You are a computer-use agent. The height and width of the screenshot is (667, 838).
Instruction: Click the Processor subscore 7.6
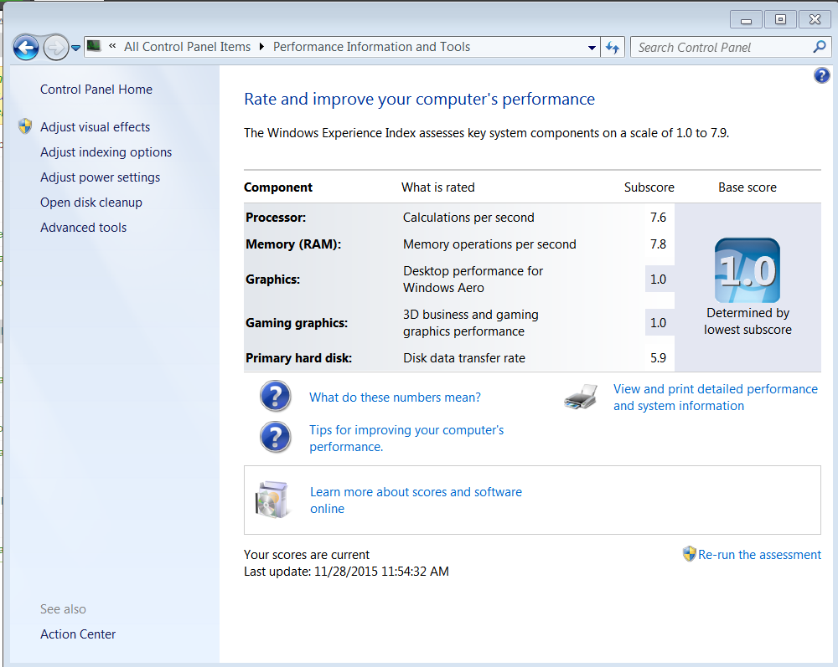click(x=658, y=218)
